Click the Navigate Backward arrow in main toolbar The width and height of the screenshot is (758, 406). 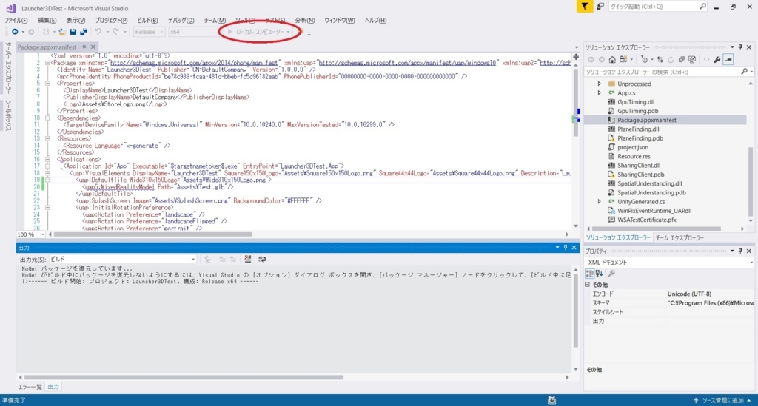(x=15, y=32)
